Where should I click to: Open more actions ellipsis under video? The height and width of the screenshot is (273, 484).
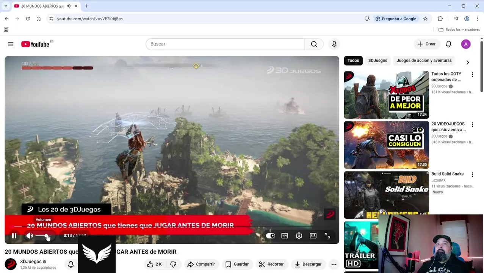point(334,264)
